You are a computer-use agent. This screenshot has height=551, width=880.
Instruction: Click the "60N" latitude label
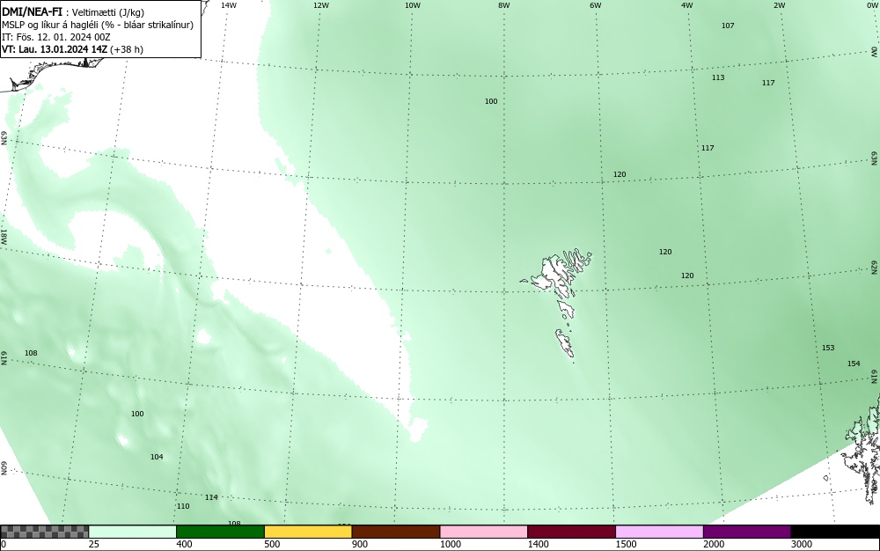[4, 468]
